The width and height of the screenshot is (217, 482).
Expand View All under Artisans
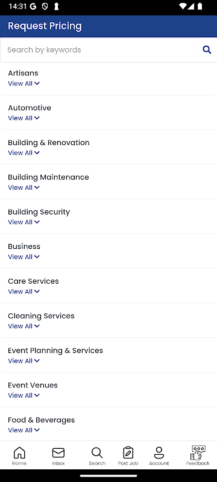click(24, 83)
